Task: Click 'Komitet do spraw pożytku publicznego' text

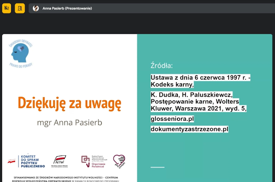Action: [x=32, y=161]
